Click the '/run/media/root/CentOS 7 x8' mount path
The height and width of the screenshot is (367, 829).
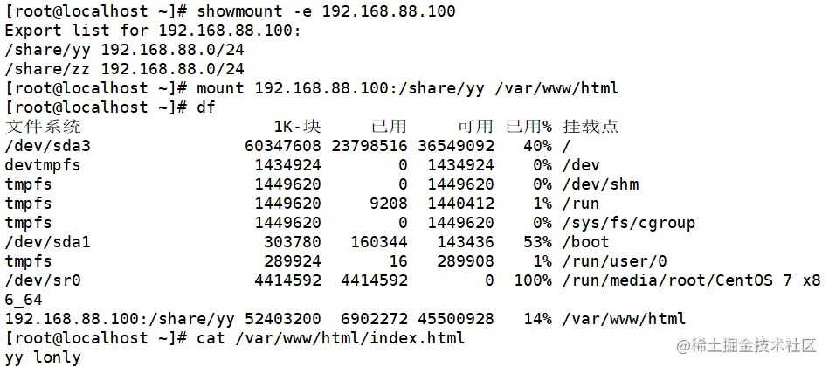(x=691, y=280)
